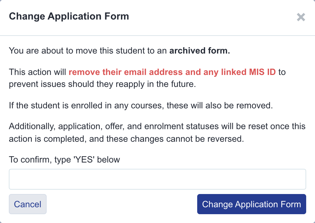Click the 'Additionally, application, offer' paragraph line
Screen dimensions: 315x223
157,126
